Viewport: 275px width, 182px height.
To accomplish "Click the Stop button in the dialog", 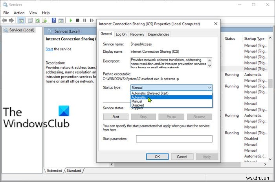I will point(143,117).
